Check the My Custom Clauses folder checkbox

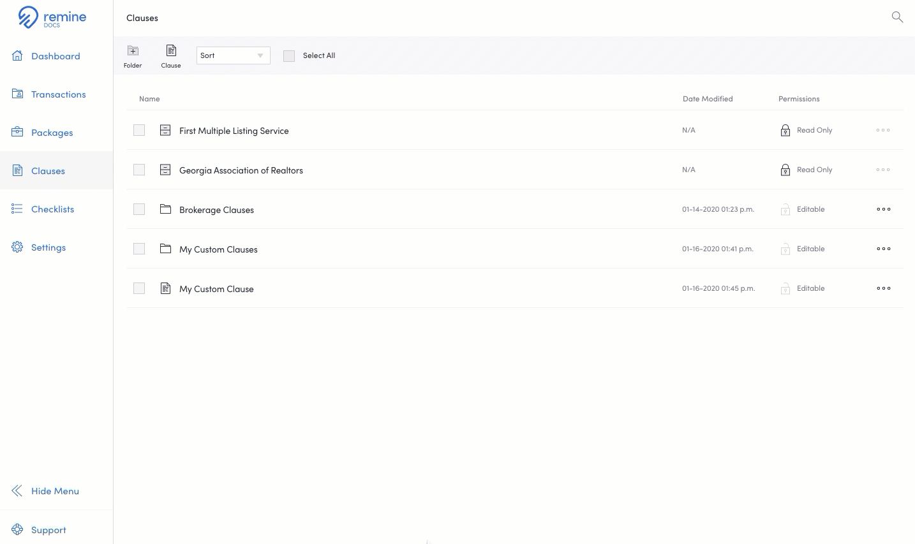tap(139, 249)
